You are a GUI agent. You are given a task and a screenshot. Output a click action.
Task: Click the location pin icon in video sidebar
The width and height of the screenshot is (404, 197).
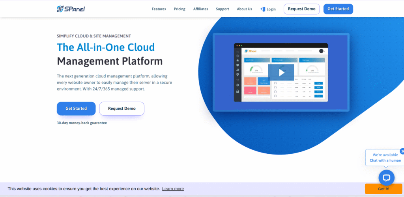pyautogui.click(x=238, y=74)
